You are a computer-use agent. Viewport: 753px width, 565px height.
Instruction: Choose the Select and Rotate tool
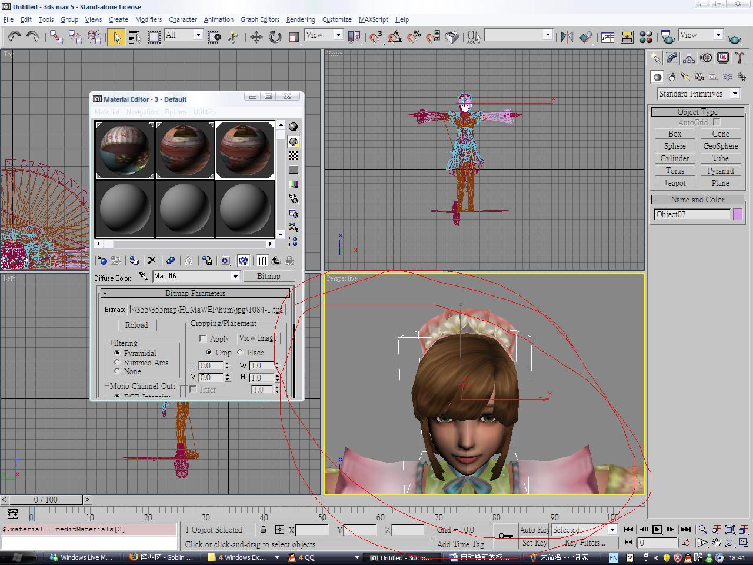275,37
